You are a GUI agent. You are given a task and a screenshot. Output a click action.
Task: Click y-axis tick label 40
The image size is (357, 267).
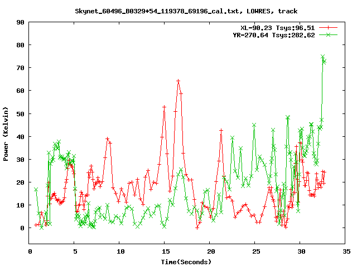20,137
